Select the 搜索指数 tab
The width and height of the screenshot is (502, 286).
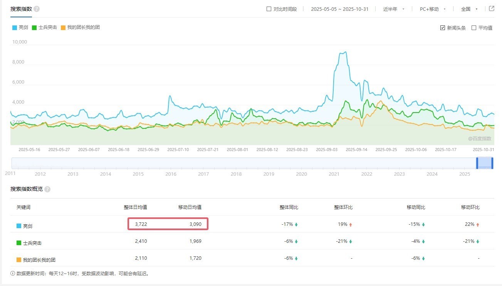tap(21, 9)
